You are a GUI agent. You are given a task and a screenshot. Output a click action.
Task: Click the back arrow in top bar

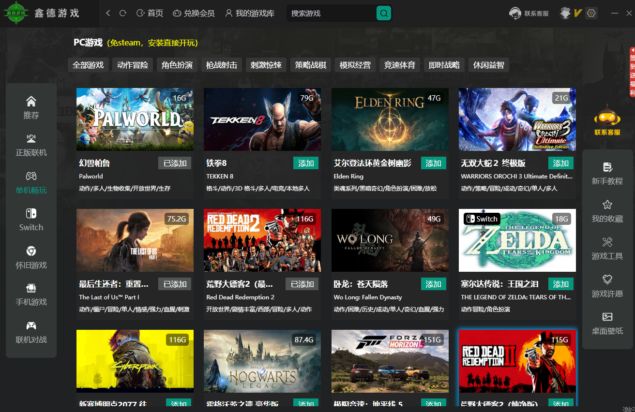point(108,13)
